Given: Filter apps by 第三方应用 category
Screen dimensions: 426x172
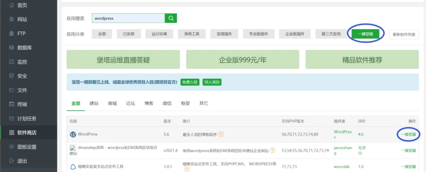Looking at the screenshot, I should [x=331, y=34].
